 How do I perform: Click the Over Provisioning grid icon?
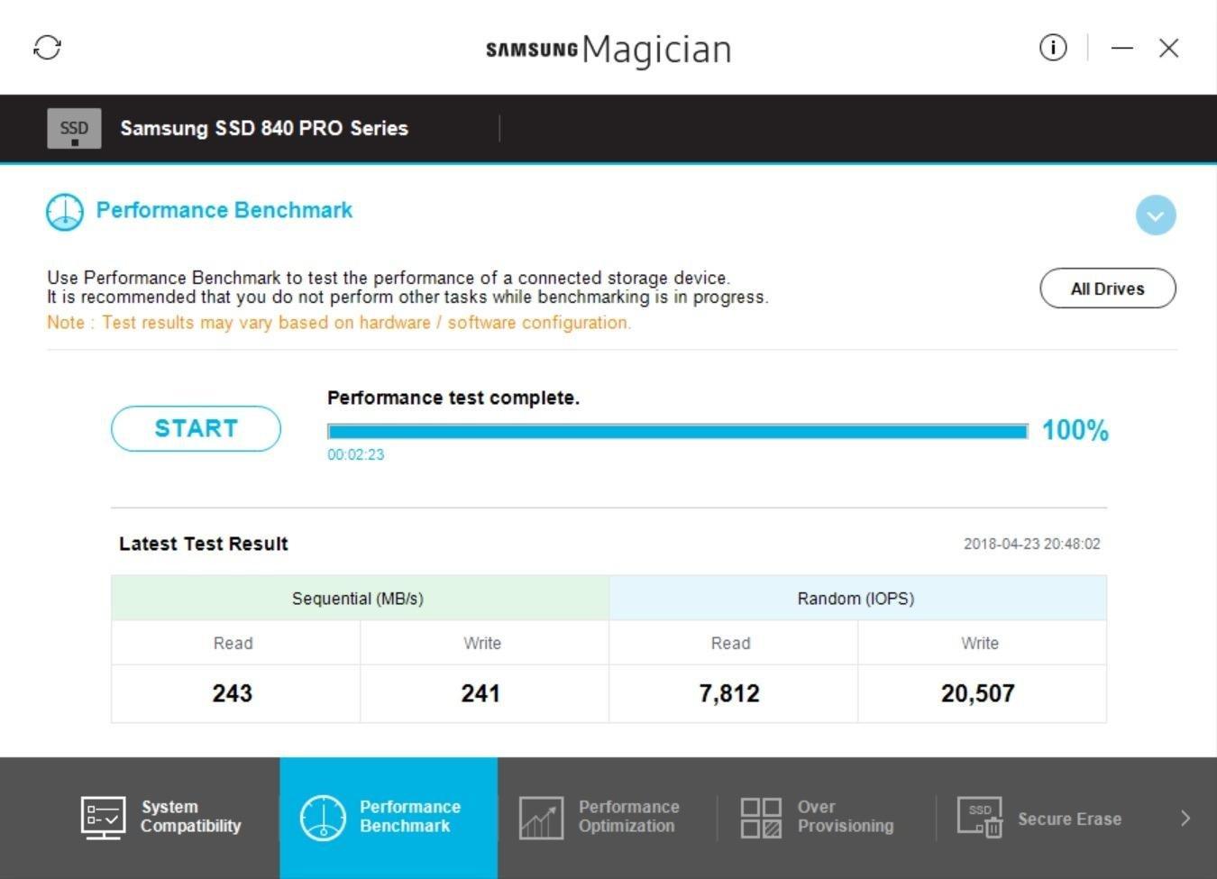(761, 818)
